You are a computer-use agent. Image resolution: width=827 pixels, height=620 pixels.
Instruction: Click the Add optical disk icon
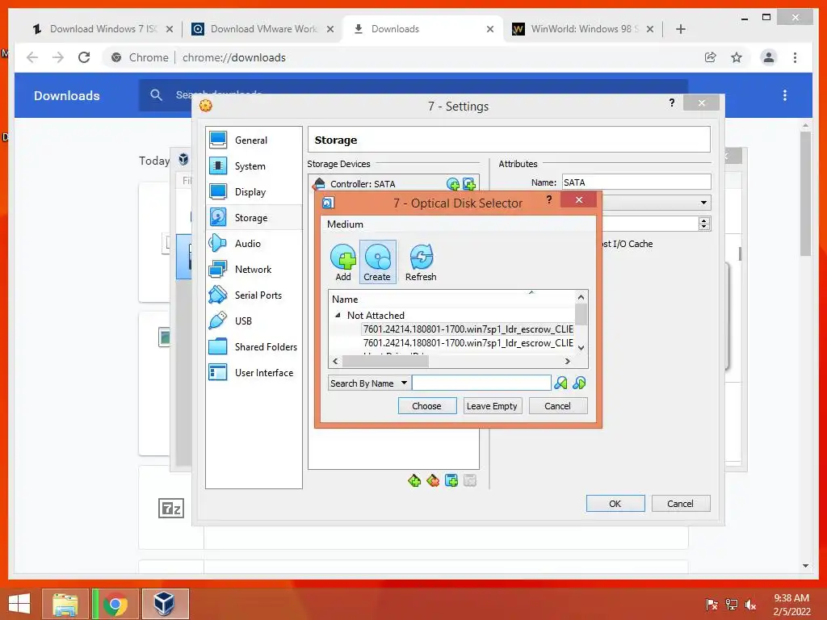[x=342, y=262]
